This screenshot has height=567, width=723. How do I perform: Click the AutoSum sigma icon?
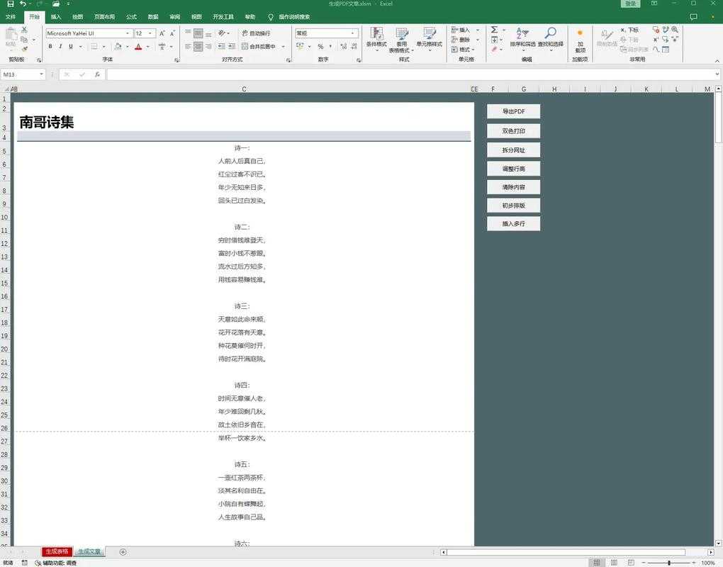[494, 30]
